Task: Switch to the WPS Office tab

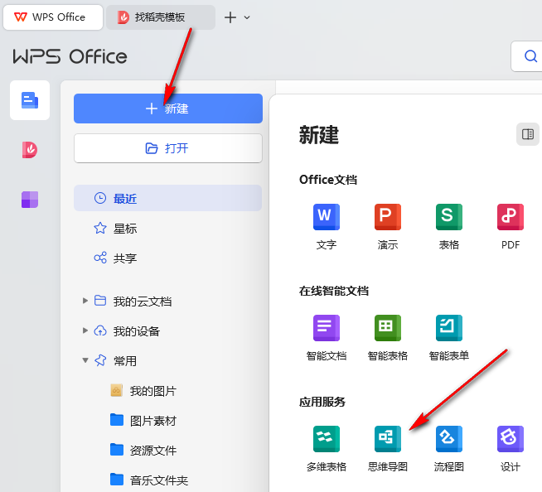Action: pos(53,17)
